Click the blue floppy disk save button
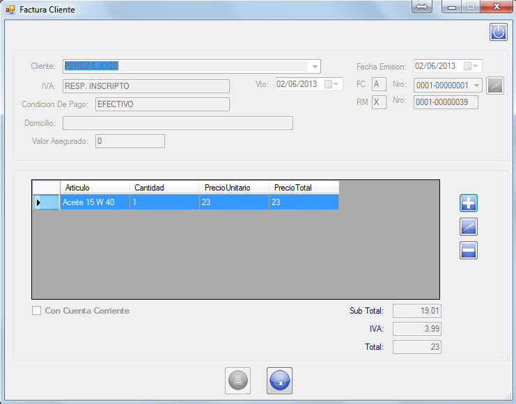The height and width of the screenshot is (404, 516). point(279,380)
